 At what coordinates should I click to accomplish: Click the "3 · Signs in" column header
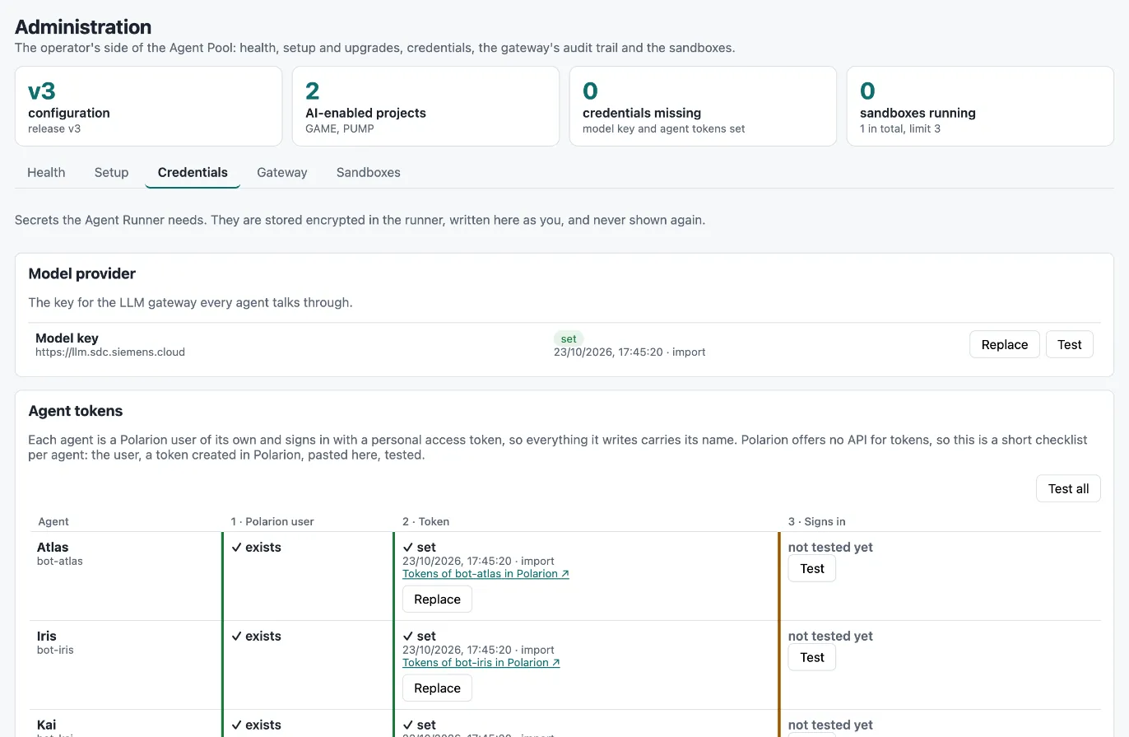(x=816, y=521)
